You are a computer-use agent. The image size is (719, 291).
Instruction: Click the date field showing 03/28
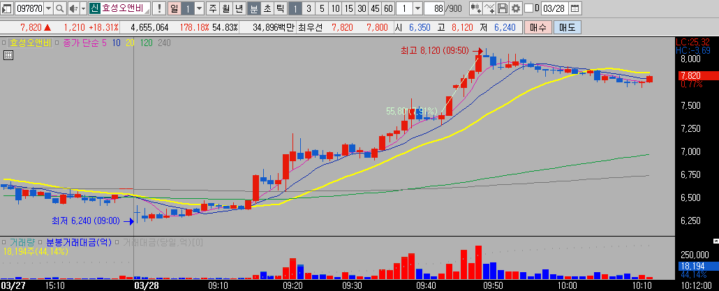(554, 8)
